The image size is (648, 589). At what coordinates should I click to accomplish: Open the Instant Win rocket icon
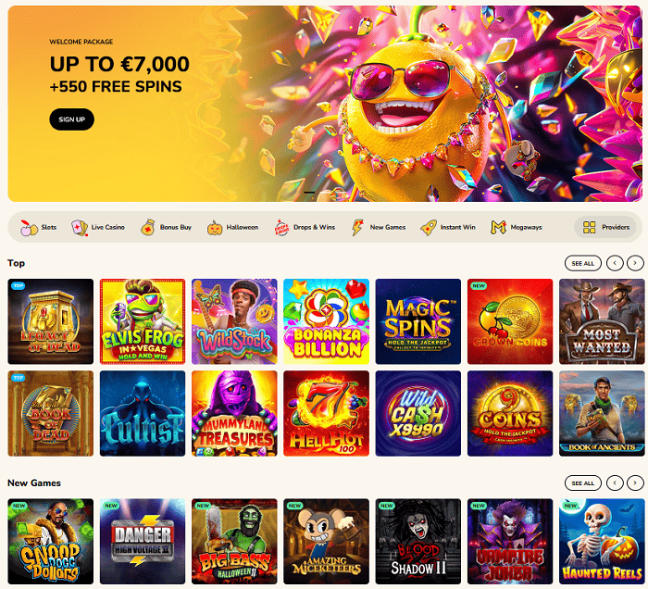point(429,227)
